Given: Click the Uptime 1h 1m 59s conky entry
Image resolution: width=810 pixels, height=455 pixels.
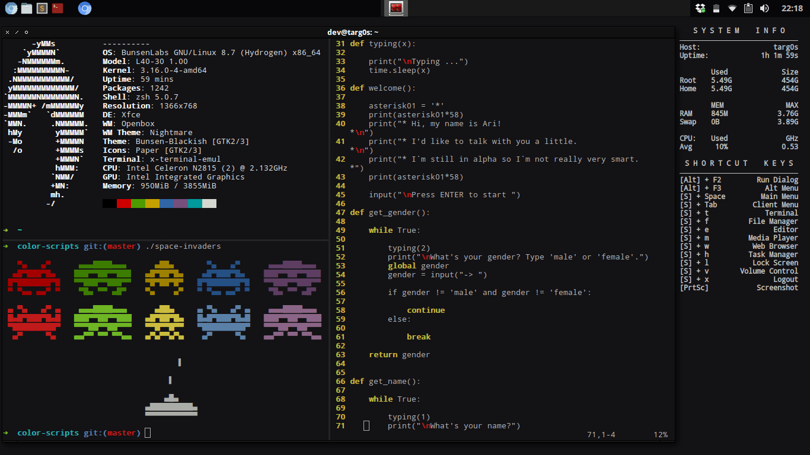Looking at the screenshot, I should tap(739, 56).
